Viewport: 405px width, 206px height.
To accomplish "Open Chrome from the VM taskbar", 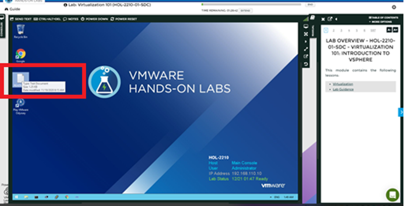I will [67, 197].
